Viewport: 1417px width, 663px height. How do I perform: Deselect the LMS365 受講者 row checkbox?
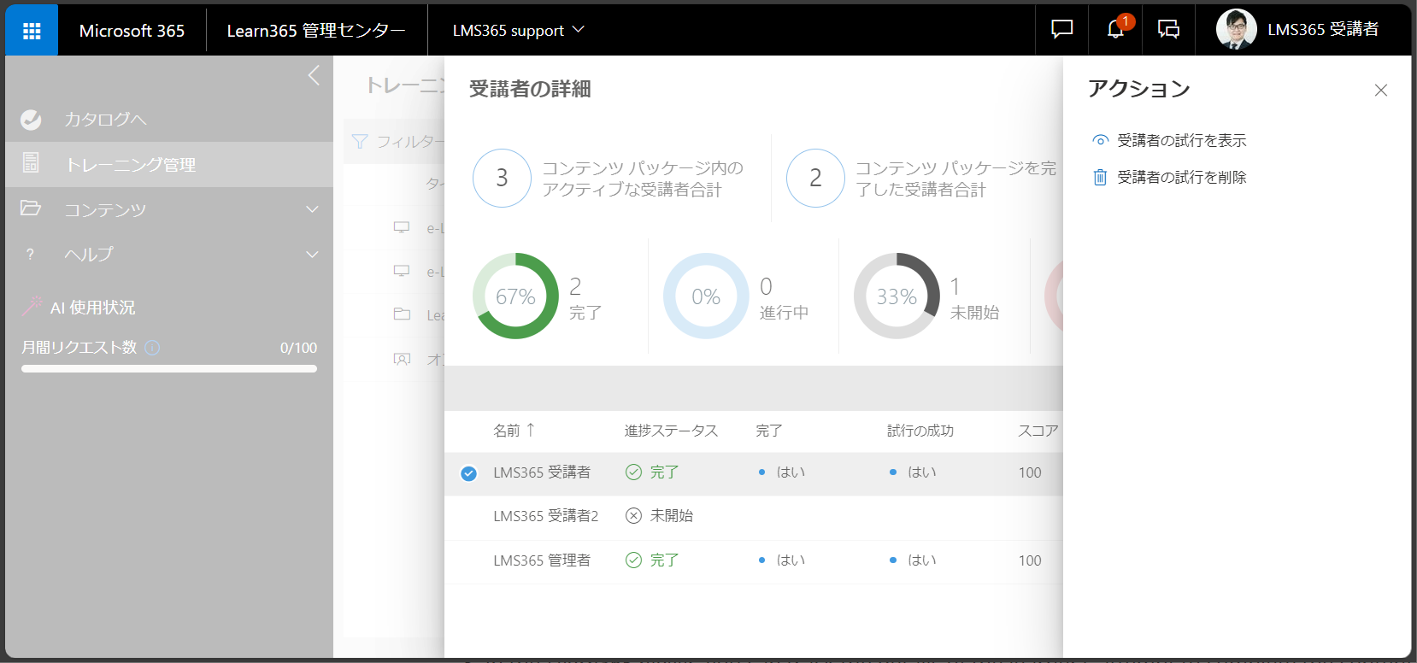coord(468,473)
